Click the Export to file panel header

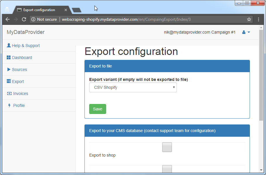click(x=167, y=66)
